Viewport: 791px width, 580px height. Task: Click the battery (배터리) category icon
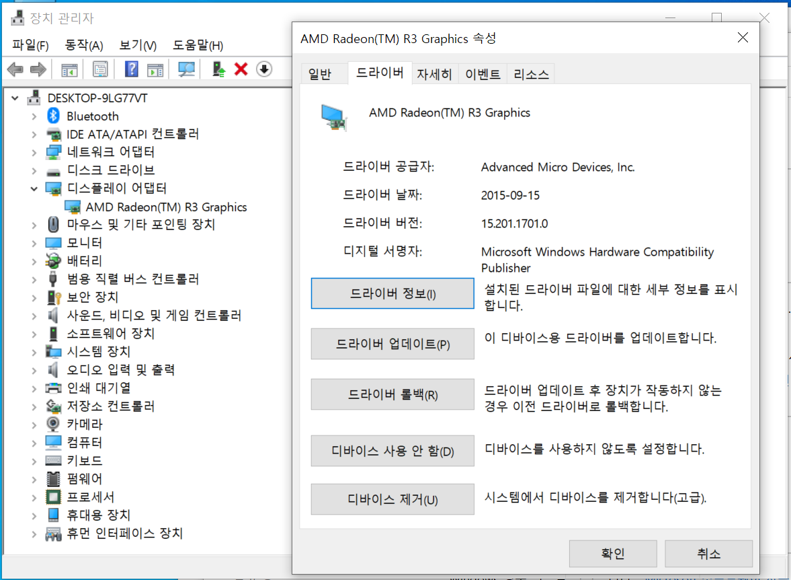pos(54,260)
